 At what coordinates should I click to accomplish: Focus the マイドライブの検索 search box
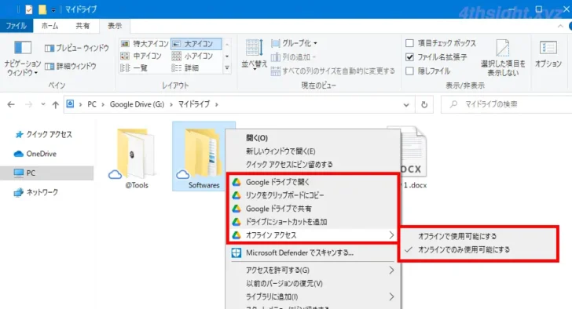coord(507,104)
